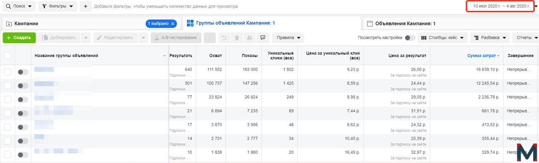
Task: Click the spend amount 355,44 р.
Action: tap(491, 139)
